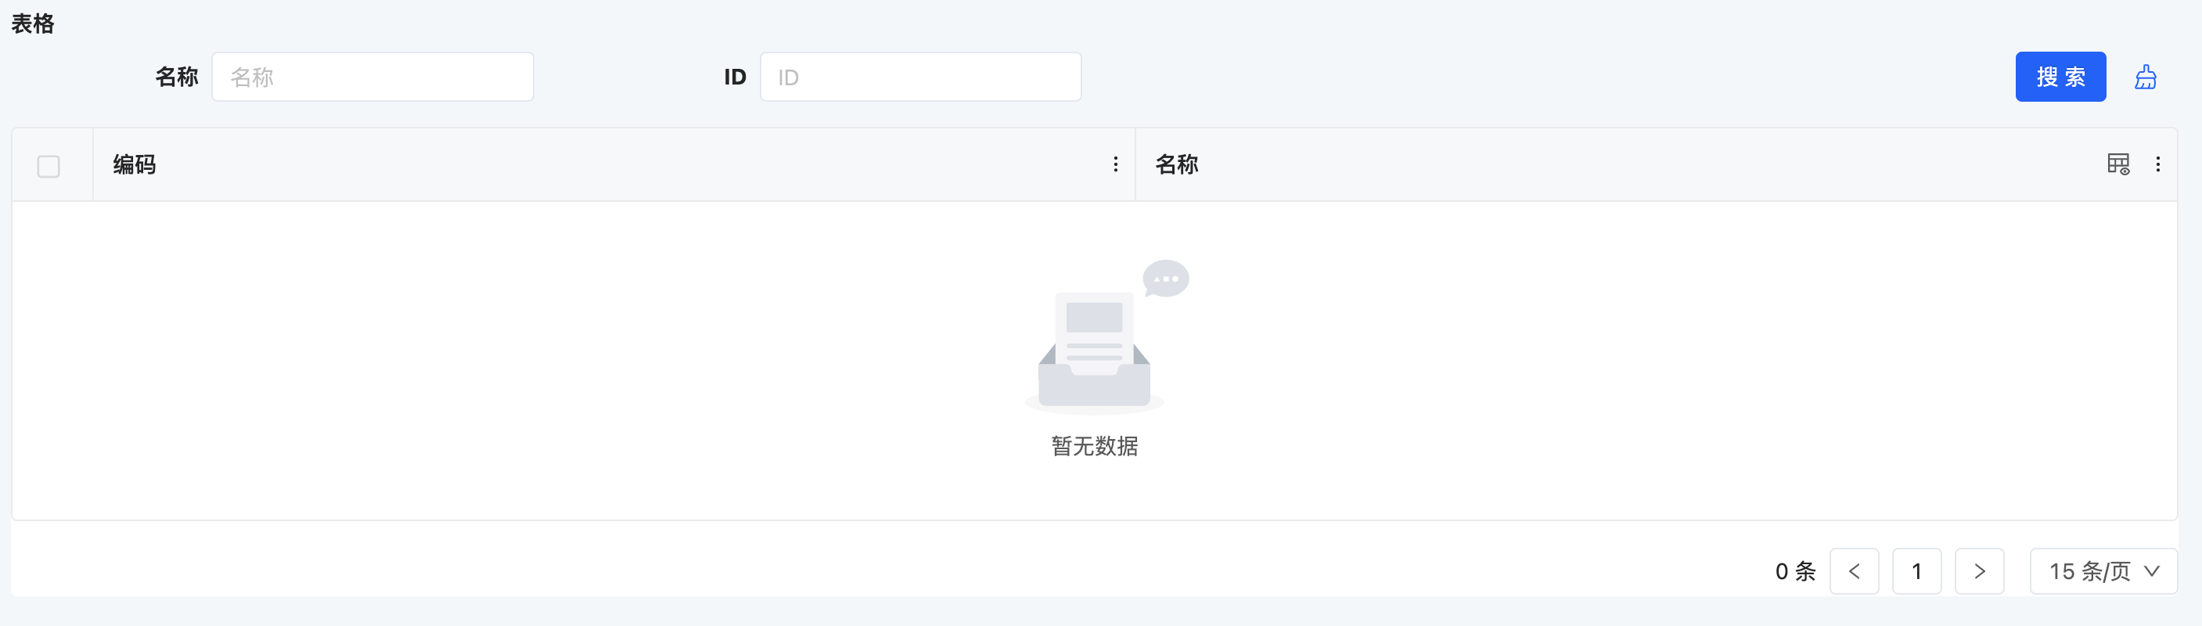Viewport: 2202px width, 626px height.
Task: Click the 编码 column header
Action: 135,165
